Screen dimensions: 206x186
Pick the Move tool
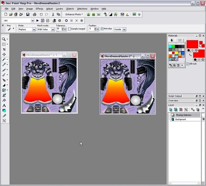[x=4, y=55]
